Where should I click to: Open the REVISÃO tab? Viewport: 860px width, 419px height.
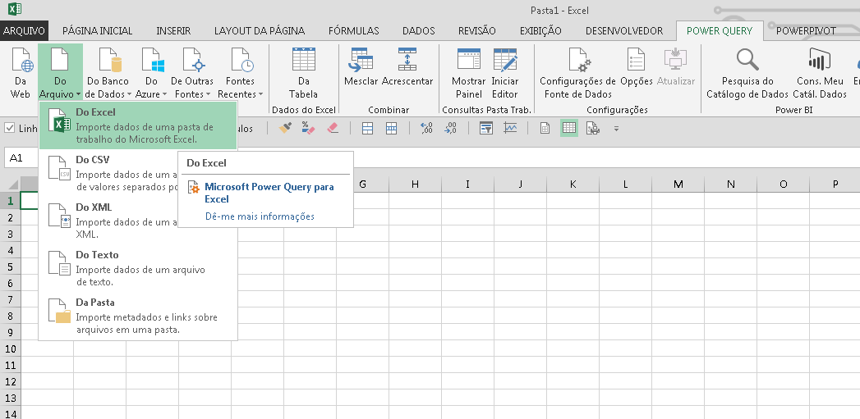coord(476,30)
